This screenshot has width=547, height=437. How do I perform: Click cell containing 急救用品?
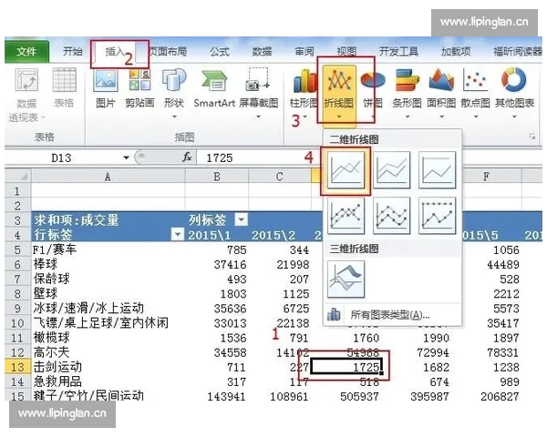pos(108,381)
